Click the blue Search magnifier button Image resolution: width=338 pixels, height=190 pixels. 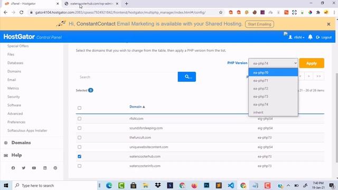pos(186,77)
